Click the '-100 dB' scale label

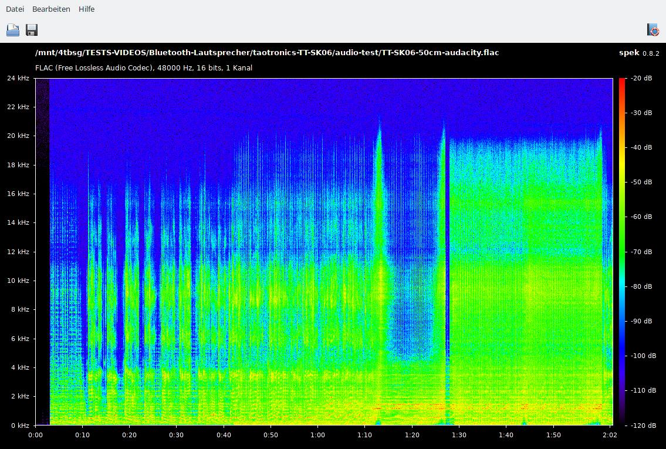click(643, 356)
